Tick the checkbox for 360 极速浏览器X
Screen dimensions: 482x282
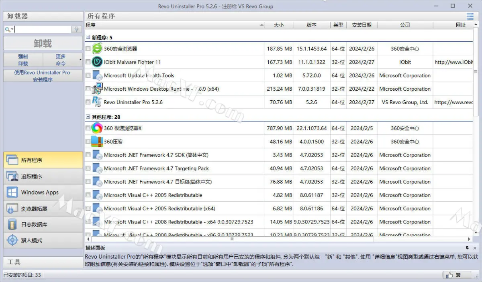tap(88, 128)
